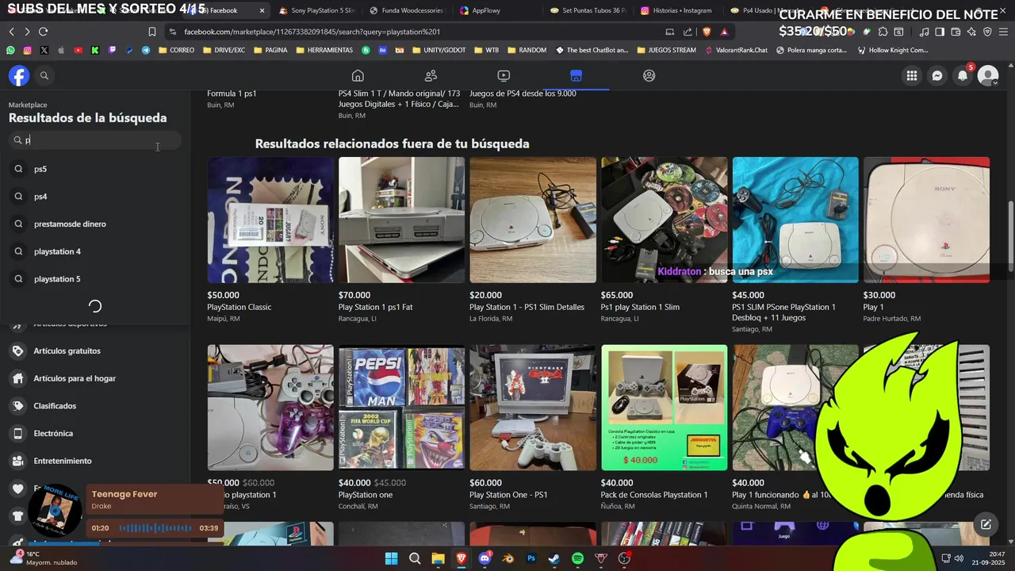This screenshot has height=571, width=1015.
Task: Open ValorantRank.Chat bookmark
Action: click(x=736, y=50)
